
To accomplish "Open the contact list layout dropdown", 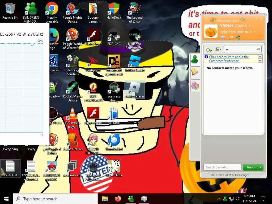I will [x=218, y=49].
